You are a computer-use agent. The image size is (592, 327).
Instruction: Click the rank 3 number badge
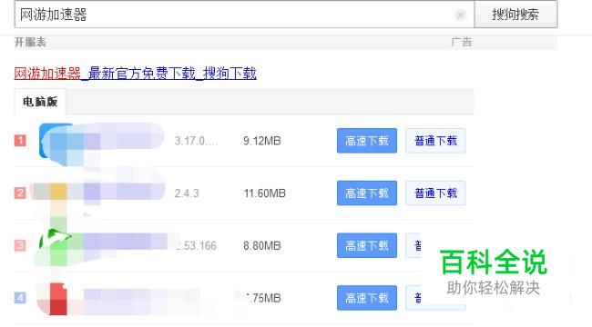(x=20, y=245)
